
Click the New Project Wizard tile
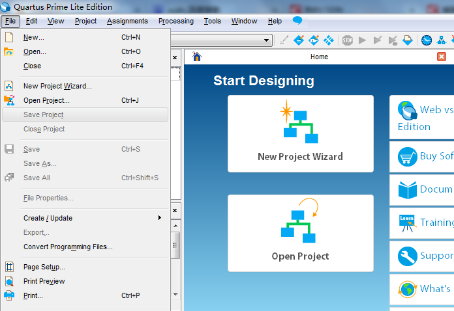pos(300,133)
